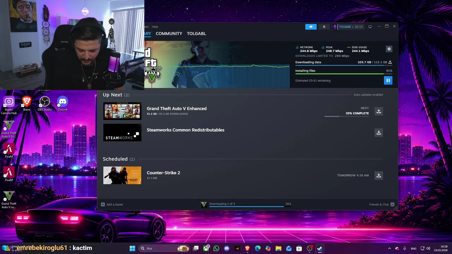452x254 pixels.
Task: Open volume control in system tray
Action: 428,248
